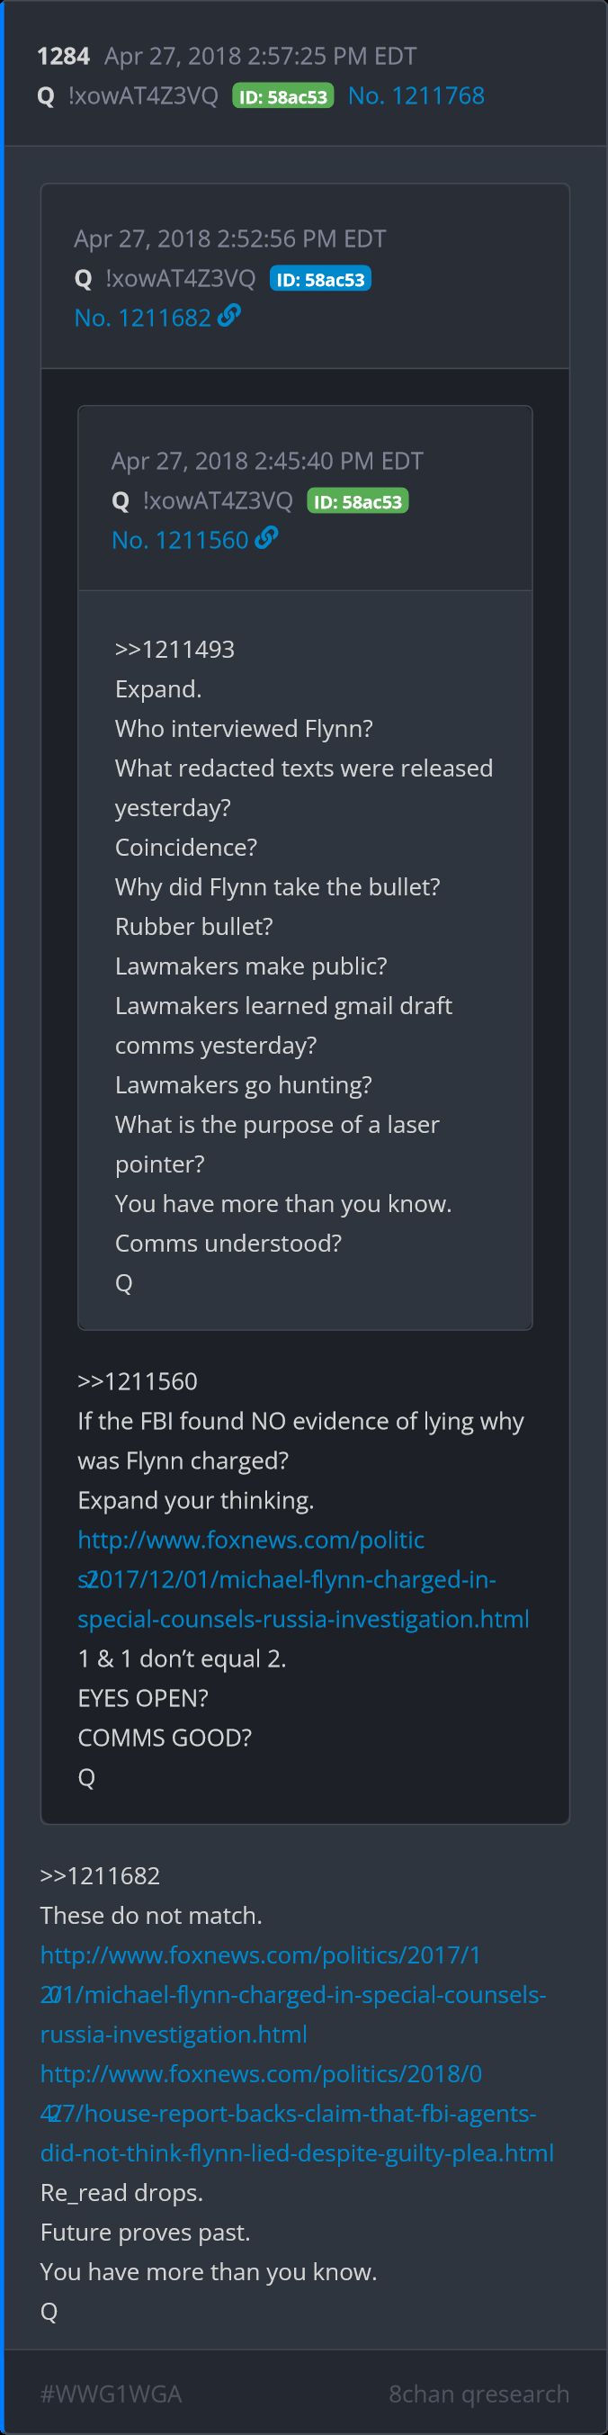Image resolution: width=608 pixels, height=2435 pixels.
Task: Click the green ID badge next to No. 1211768
Action: click(x=283, y=96)
